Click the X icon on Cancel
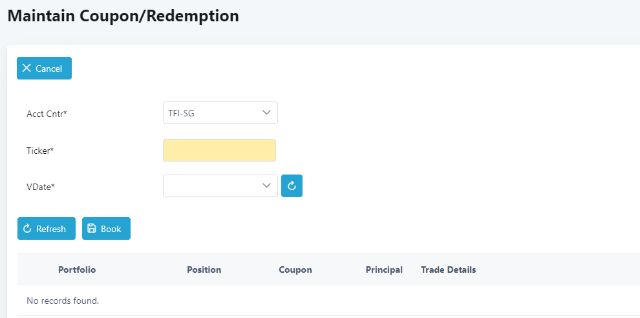 [27, 69]
